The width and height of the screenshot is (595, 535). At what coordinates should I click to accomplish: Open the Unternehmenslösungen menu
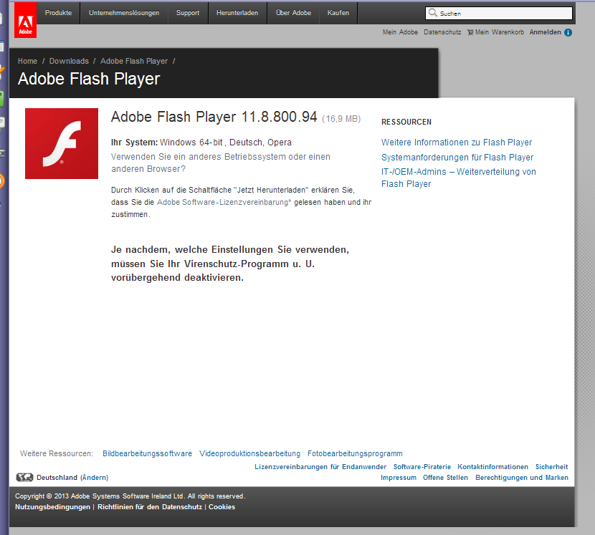[x=124, y=13]
